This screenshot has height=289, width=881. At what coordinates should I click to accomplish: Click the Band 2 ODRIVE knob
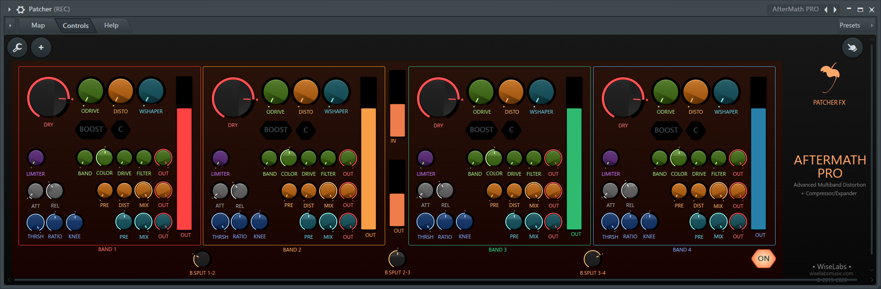[x=275, y=91]
